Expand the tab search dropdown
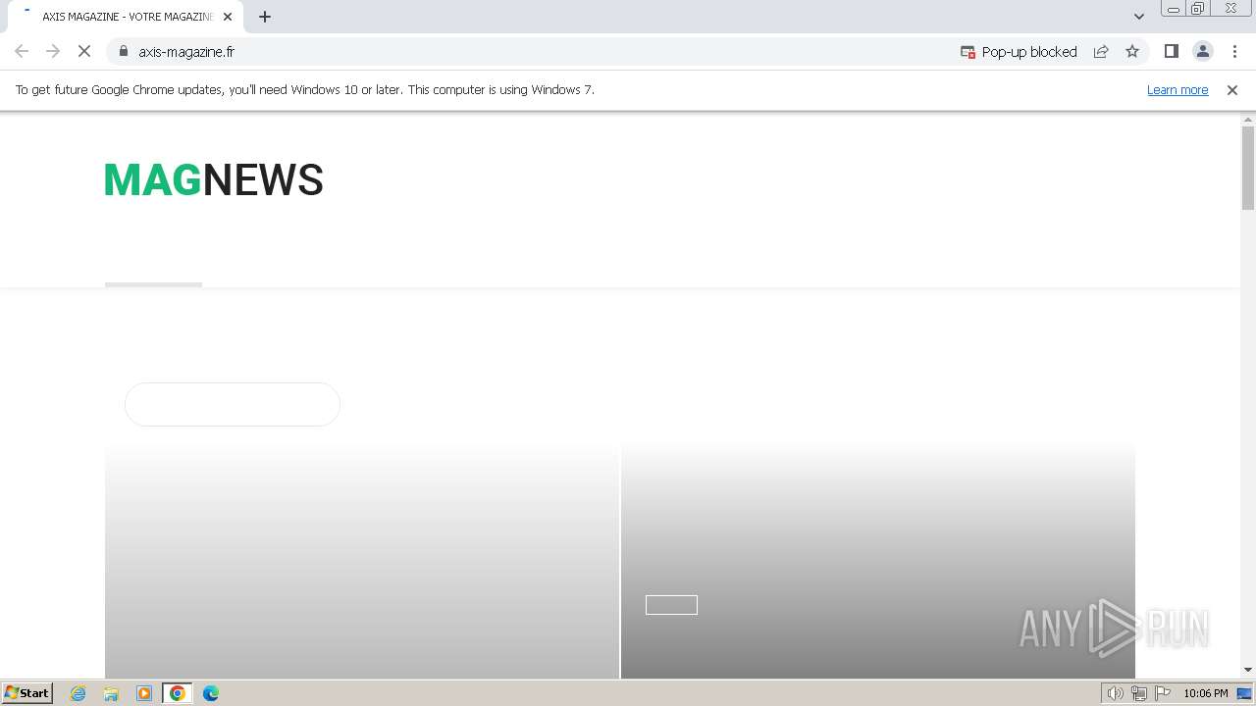This screenshot has height=706, width=1256. pyautogui.click(x=1139, y=17)
